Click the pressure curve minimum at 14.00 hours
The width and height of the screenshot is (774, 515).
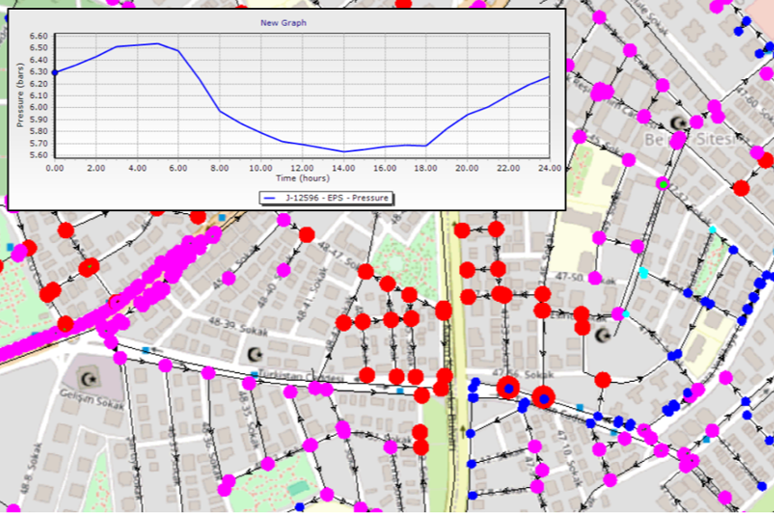point(344,151)
